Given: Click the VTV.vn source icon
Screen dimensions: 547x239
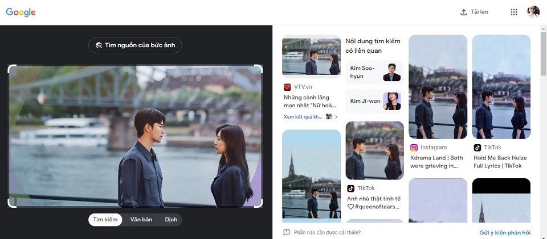Looking at the screenshot, I should coord(287,87).
